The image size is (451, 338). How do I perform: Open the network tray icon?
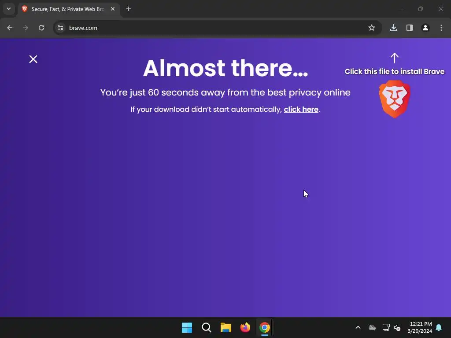pos(386,327)
